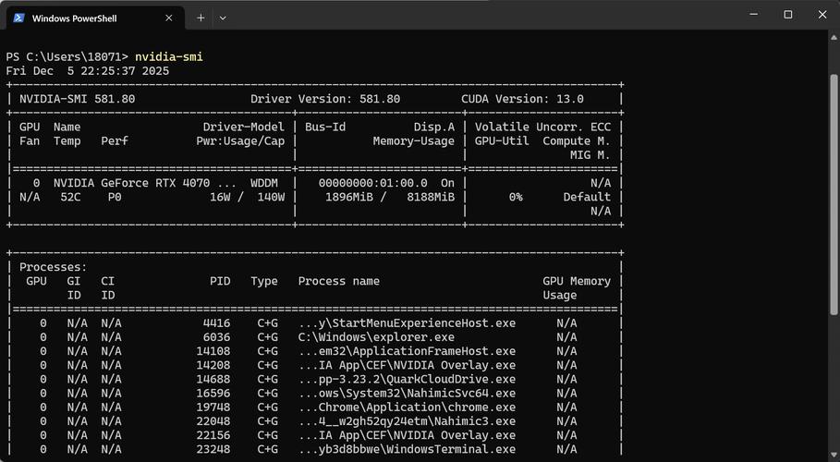This screenshot has height=462, width=840.
Task: Click the C:\Windows\explorer.exe process name
Action: pos(376,337)
